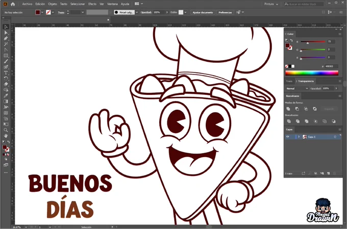Click the Unite shape mode icon
The height and width of the screenshot is (229, 347).
[288, 109]
